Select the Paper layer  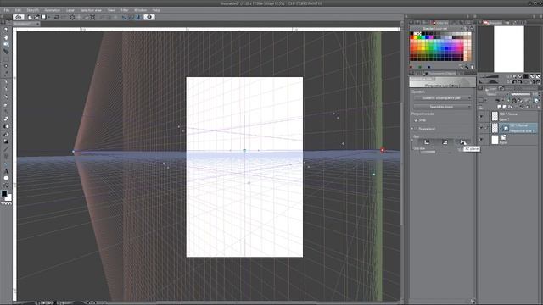point(514,139)
